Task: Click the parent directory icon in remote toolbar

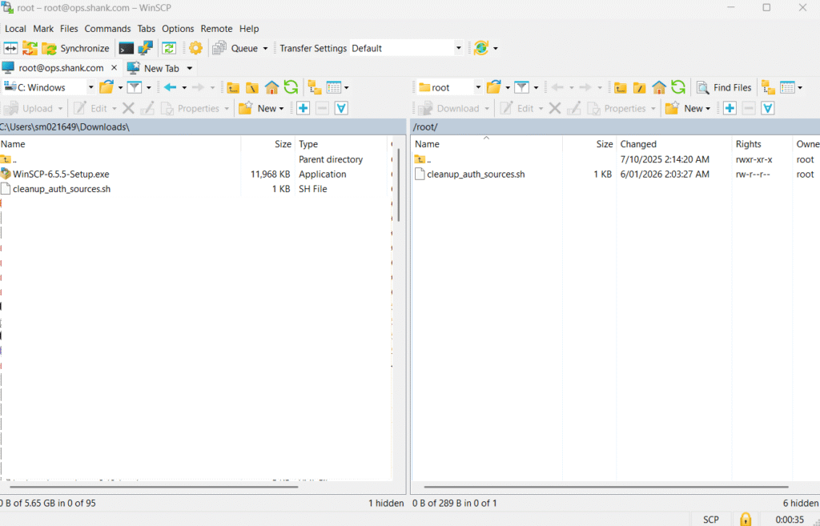Action: tap(621, 86)
